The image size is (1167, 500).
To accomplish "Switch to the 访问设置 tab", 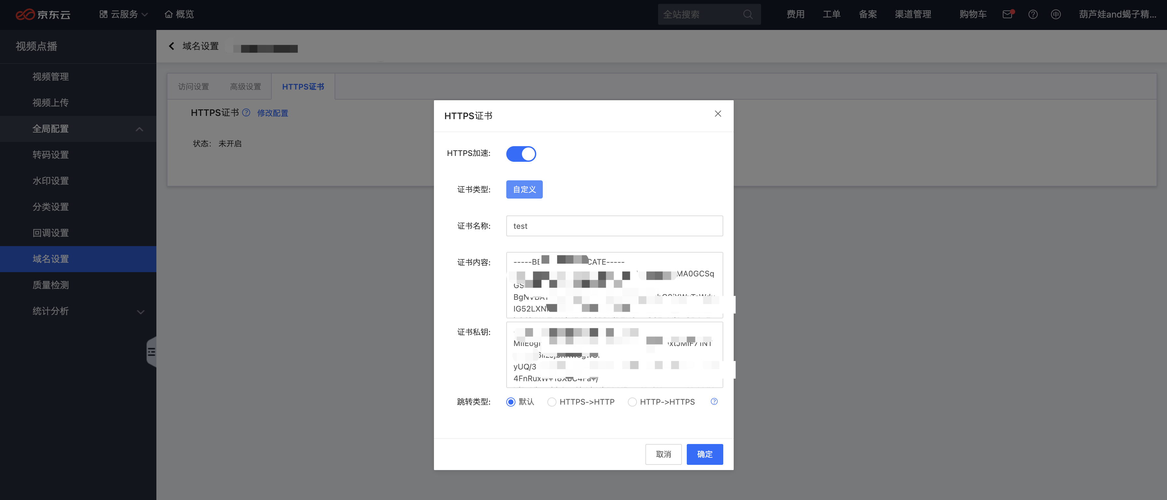I will (x=194, y=86).
